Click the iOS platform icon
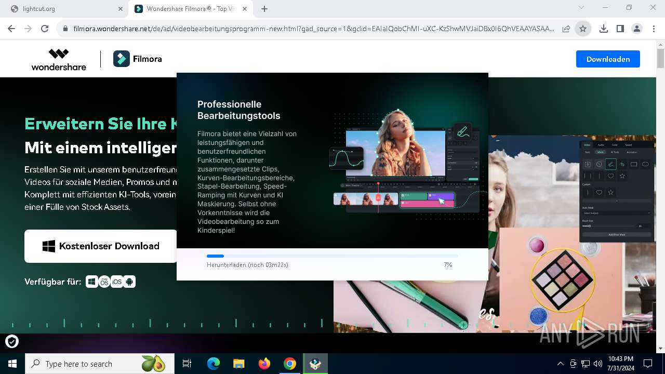Image resolution: width=665 pixels, height=374 pixels. click(117, 282)
